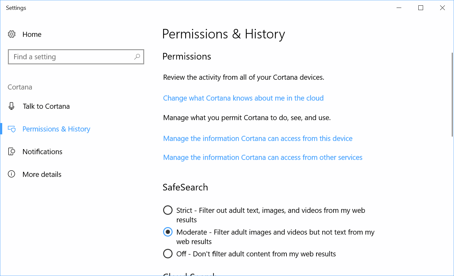Click the Permissions & History page heading
The image size is (454, 276).
[x=223, y=34]
